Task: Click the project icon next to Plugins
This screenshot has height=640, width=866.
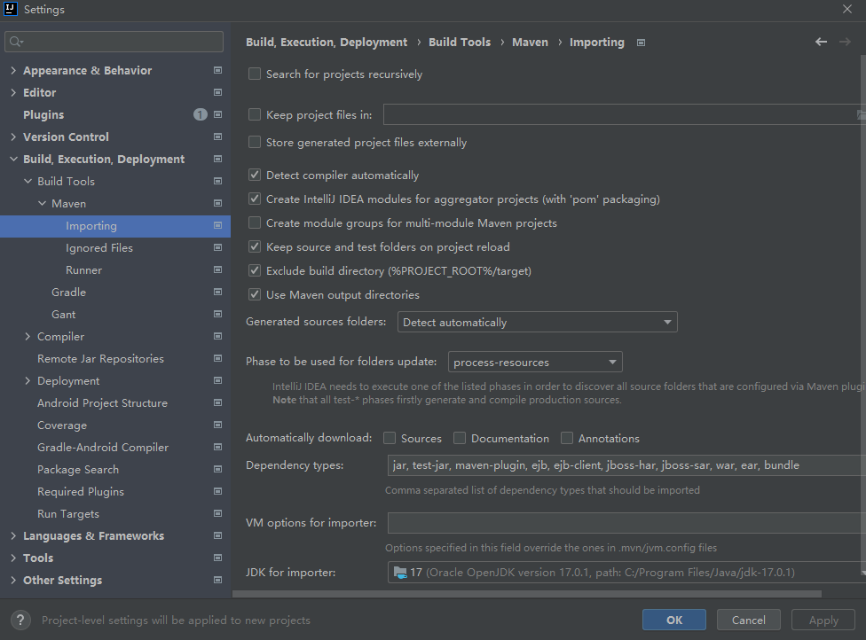Action: (217, 114)
